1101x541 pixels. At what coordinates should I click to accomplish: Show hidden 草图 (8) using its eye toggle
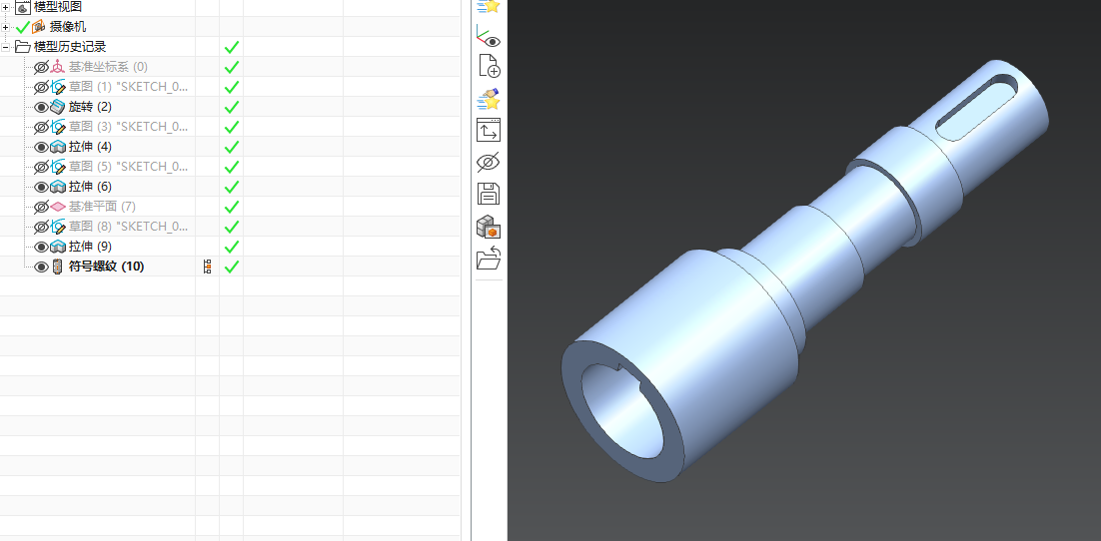[x=41, y=228]
